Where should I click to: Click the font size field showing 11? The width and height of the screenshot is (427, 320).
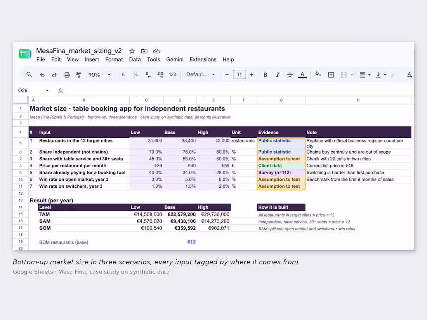click(240, 74)
